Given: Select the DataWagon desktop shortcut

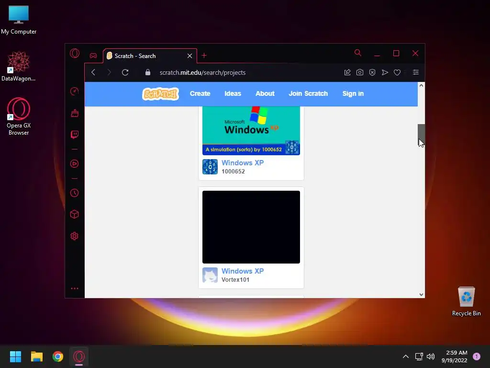Looking at the screenshot, I should [x=19, y=66].
